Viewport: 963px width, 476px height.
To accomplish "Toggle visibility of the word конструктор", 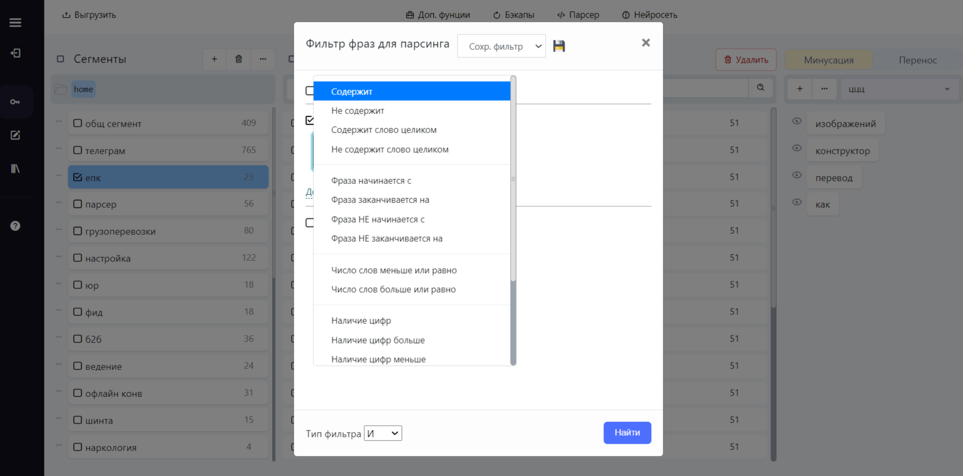I will coord(796,148).
